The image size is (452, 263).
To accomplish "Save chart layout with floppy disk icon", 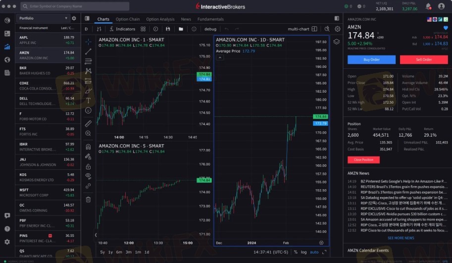I will [x=168, y=29].
